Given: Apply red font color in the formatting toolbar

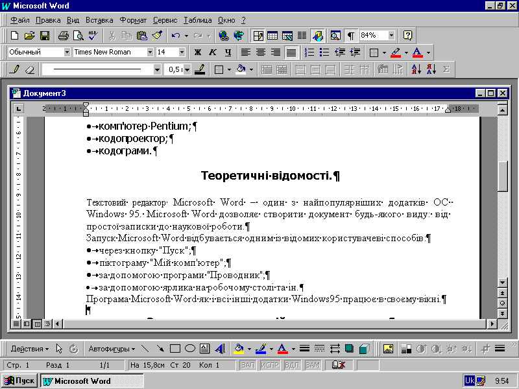Looking at the screenshot, I should 417,53.
